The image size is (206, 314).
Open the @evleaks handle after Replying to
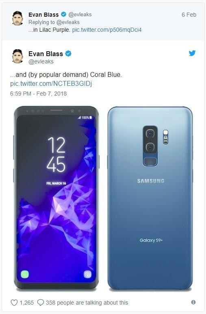68,22
